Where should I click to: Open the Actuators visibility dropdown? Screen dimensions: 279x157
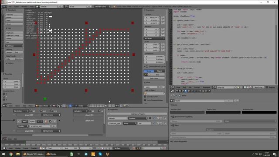[x=80, y=111]
